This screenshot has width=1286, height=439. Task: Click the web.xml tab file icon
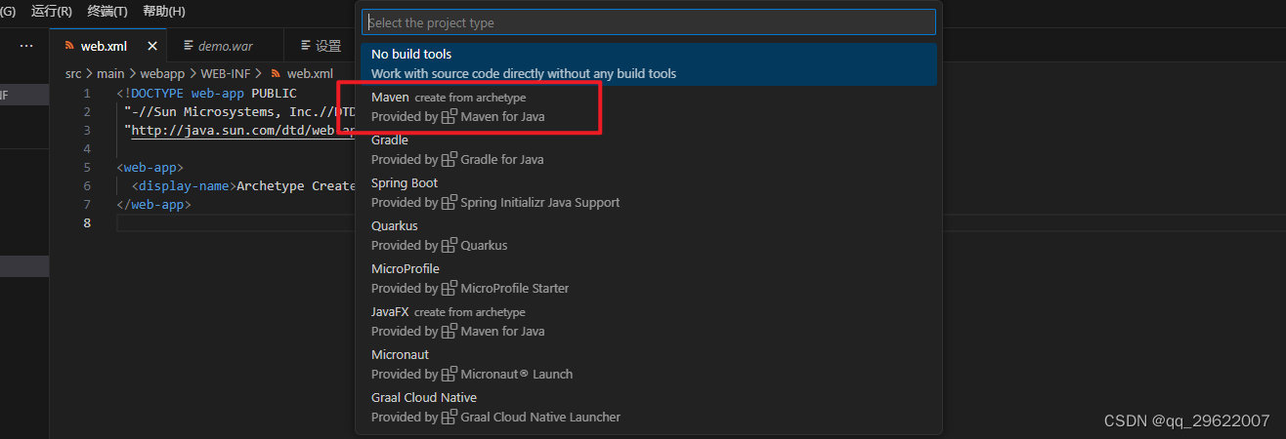point(69,46)
